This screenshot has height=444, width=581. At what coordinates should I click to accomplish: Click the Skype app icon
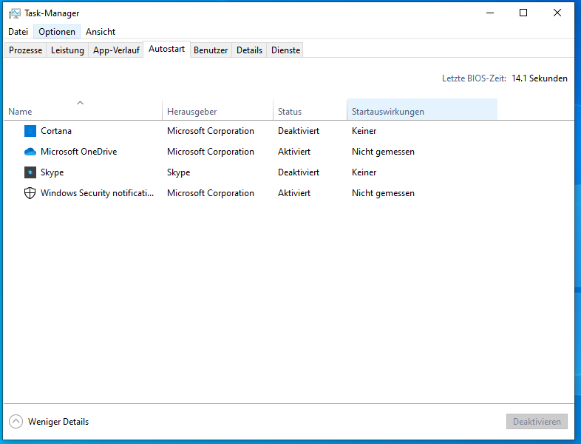(x=30, y=172)
